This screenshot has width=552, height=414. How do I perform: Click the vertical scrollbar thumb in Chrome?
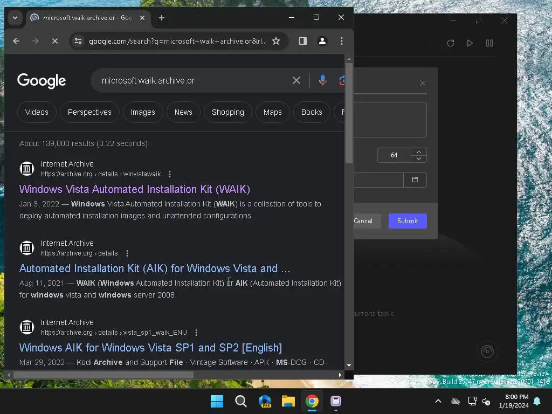[349, 113]
